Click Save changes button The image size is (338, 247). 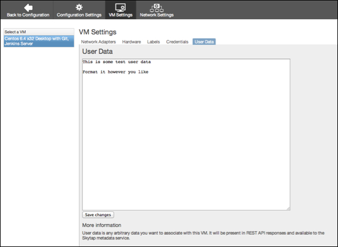point(98,215)
